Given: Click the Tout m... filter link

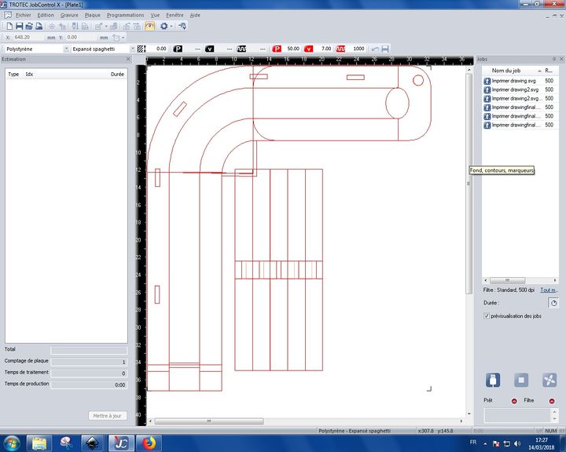Looking at the screenshot, I should tap(549, 290).
